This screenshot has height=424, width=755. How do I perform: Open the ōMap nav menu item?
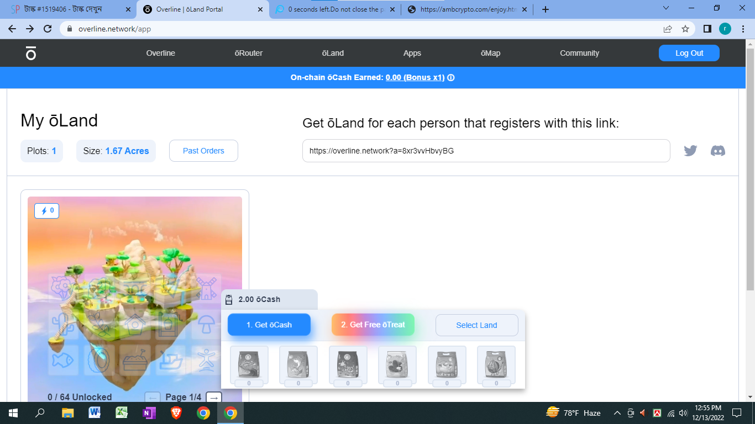tap(490, 53)
